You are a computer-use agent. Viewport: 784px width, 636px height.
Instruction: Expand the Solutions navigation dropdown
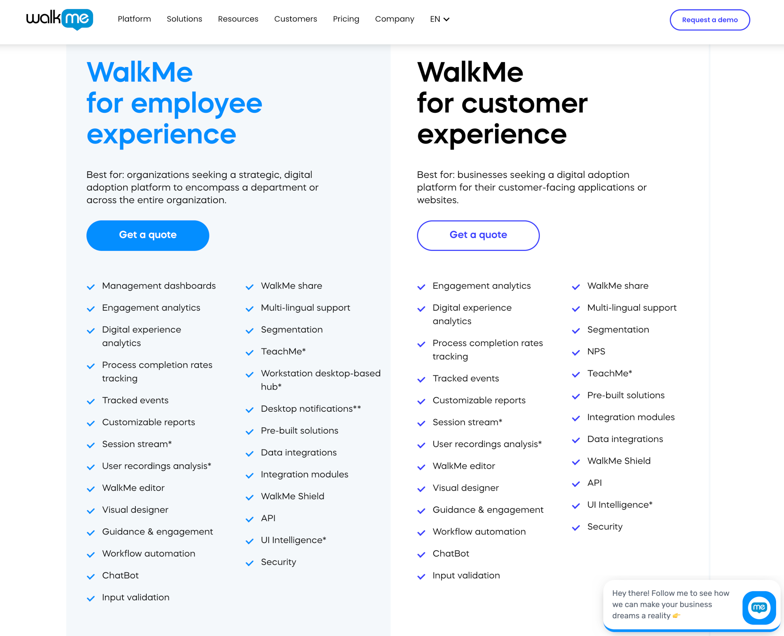pos(184,19)
